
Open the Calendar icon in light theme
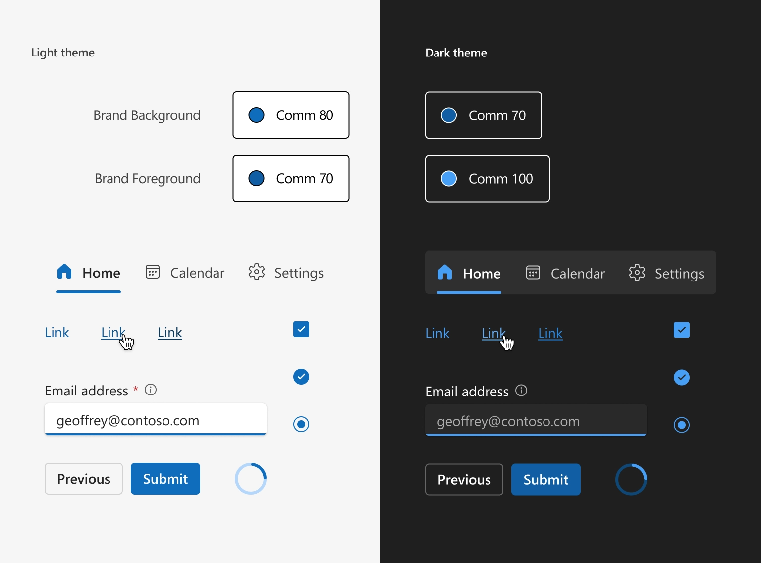[152, 272]
